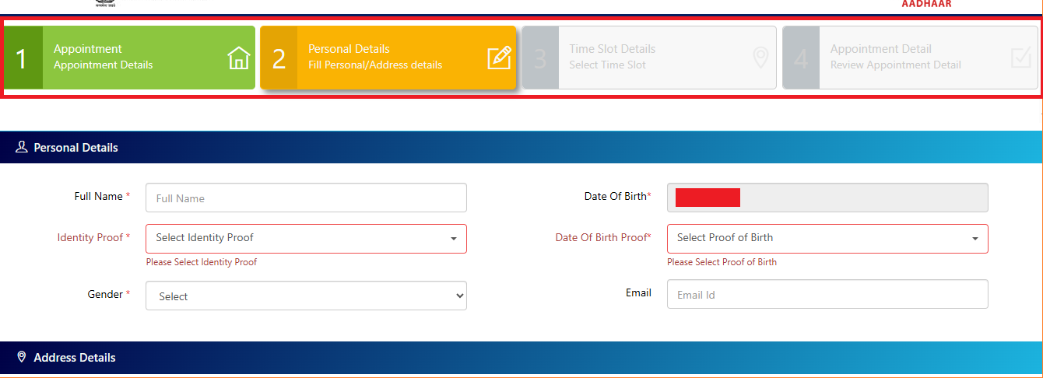Click the Address Details section header
Viewport: 1043px width, 378px height.
[75, 357]
